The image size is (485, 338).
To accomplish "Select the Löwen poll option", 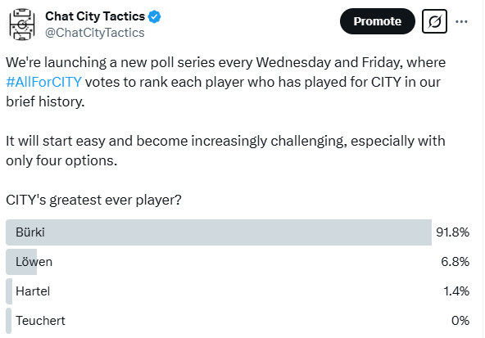I will click(238, 262).
